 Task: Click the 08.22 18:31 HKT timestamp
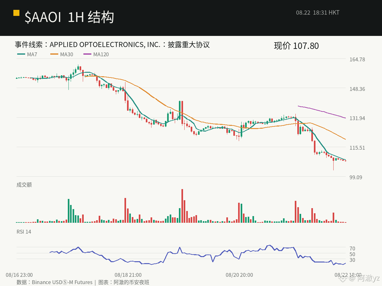pos(318,13)
